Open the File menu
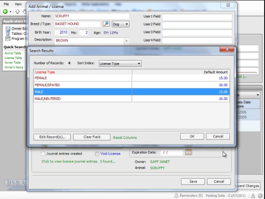The image size is (265, 199). tap(6, 4)
